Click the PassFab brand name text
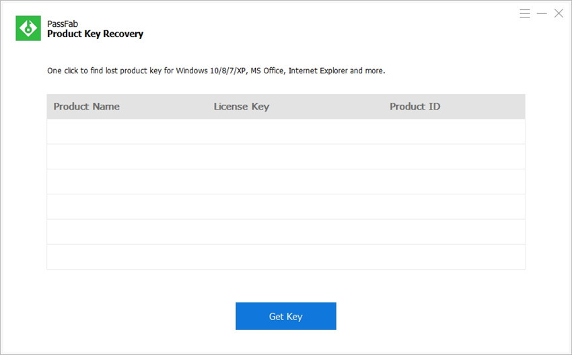Viewport: 572px width, 355px height. (x=61, y=23)
